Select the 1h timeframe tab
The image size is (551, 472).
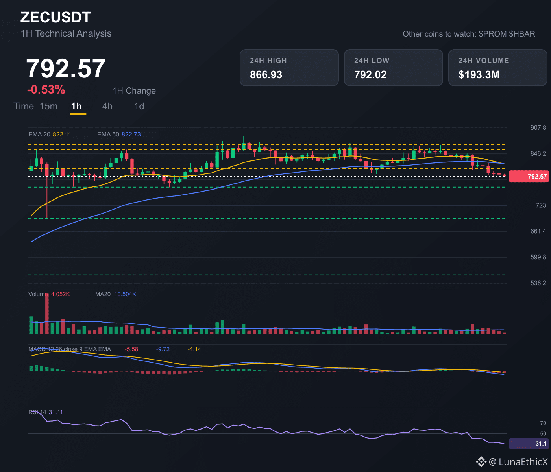pos(76,106)
